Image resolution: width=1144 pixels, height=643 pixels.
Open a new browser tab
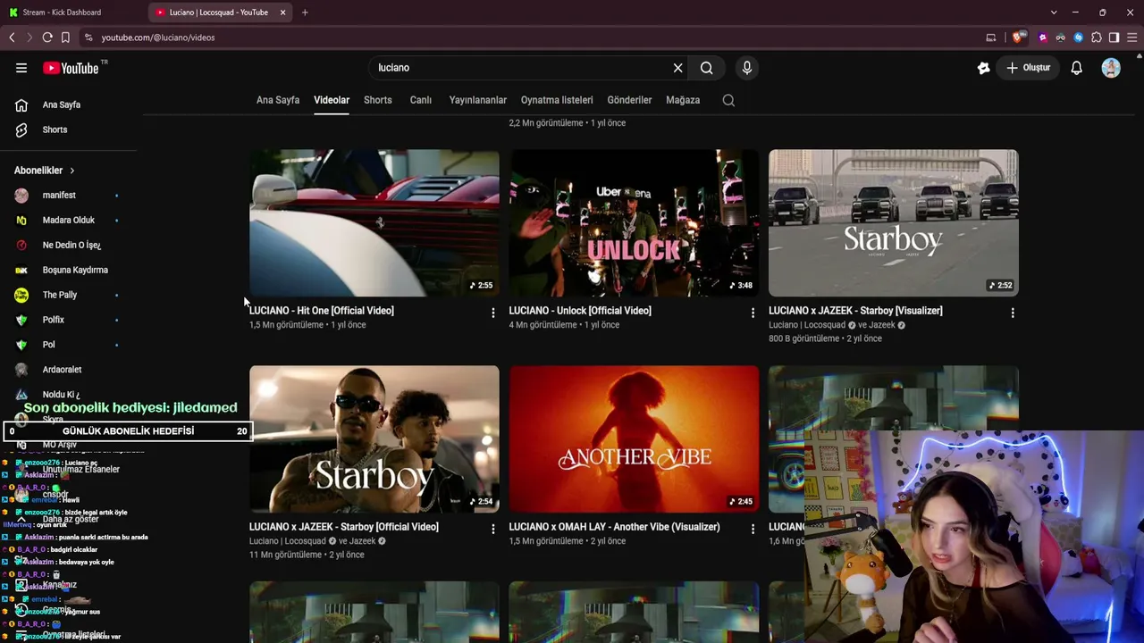point(305,13)
